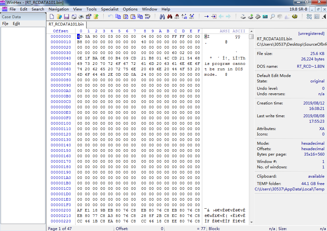
Task: Open general options yellow gear icon
Action: [x=295, y=17]
